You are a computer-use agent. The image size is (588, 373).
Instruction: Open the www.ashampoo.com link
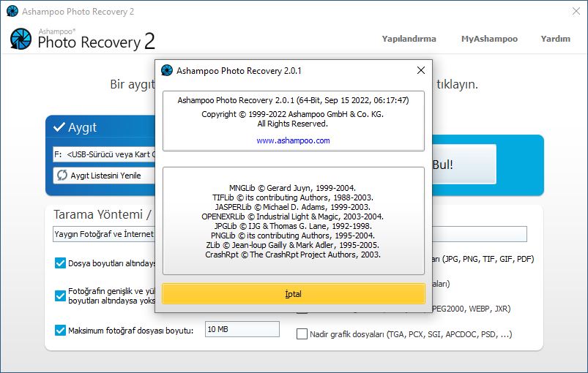pyautogui.click(x=293, y=140)
